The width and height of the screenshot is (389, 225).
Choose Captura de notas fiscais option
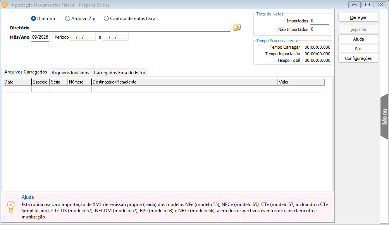pyautogui.click(x=131, y=19)
